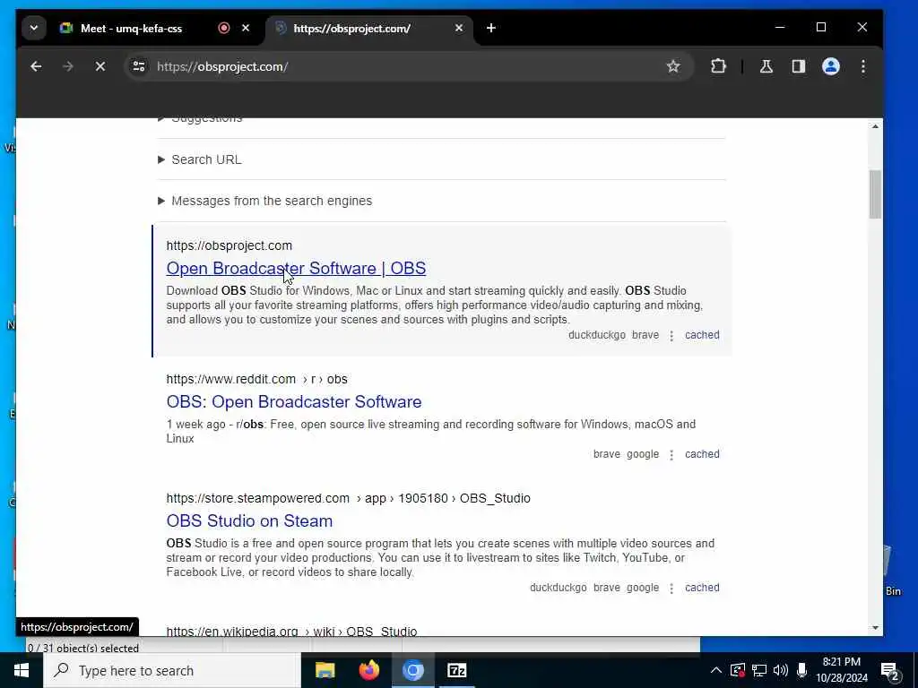This screenshot has width=918, height=688.
Task: Open the OBS Studio on Steam link
Action: click(x=249, y=520)
